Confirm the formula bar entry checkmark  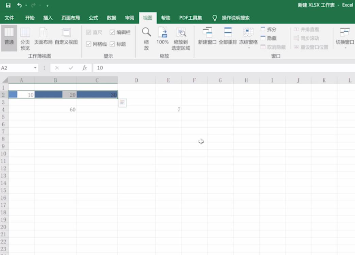pyautogui.click(x=71, y=68)
